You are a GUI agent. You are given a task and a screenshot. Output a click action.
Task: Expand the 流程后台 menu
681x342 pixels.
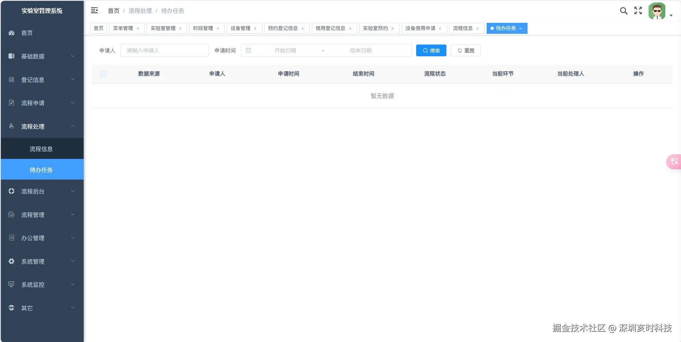pyautogui.click(x=73, y=191)
